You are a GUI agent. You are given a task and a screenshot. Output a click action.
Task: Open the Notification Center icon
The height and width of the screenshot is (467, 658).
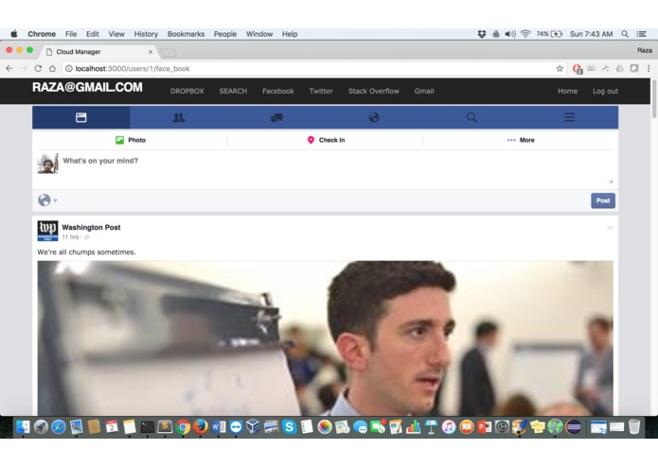pos(641,34)
